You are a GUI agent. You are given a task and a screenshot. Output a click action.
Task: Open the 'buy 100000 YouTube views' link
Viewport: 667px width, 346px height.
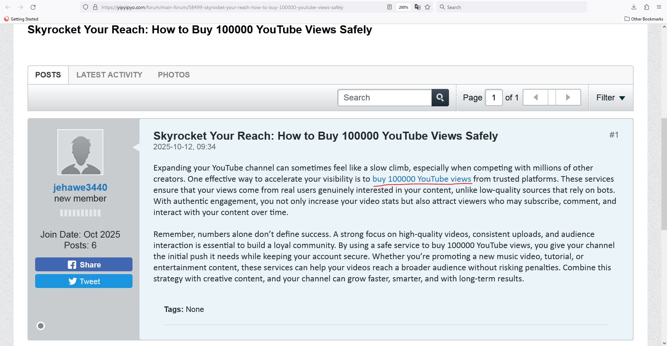coord(421,179)
